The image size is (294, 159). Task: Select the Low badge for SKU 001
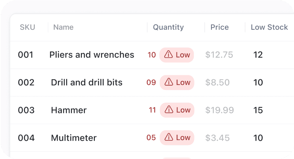coord(177,55)
